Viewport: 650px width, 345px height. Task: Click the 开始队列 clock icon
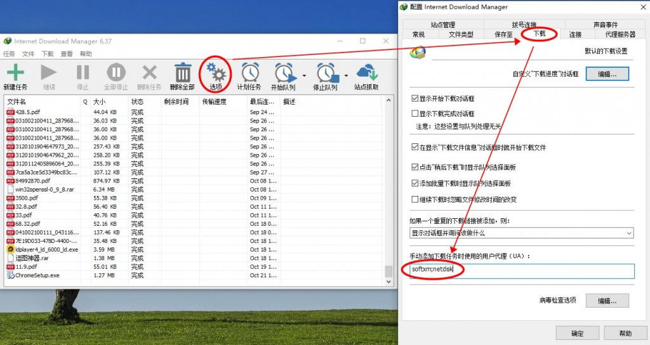click(285, 72)
